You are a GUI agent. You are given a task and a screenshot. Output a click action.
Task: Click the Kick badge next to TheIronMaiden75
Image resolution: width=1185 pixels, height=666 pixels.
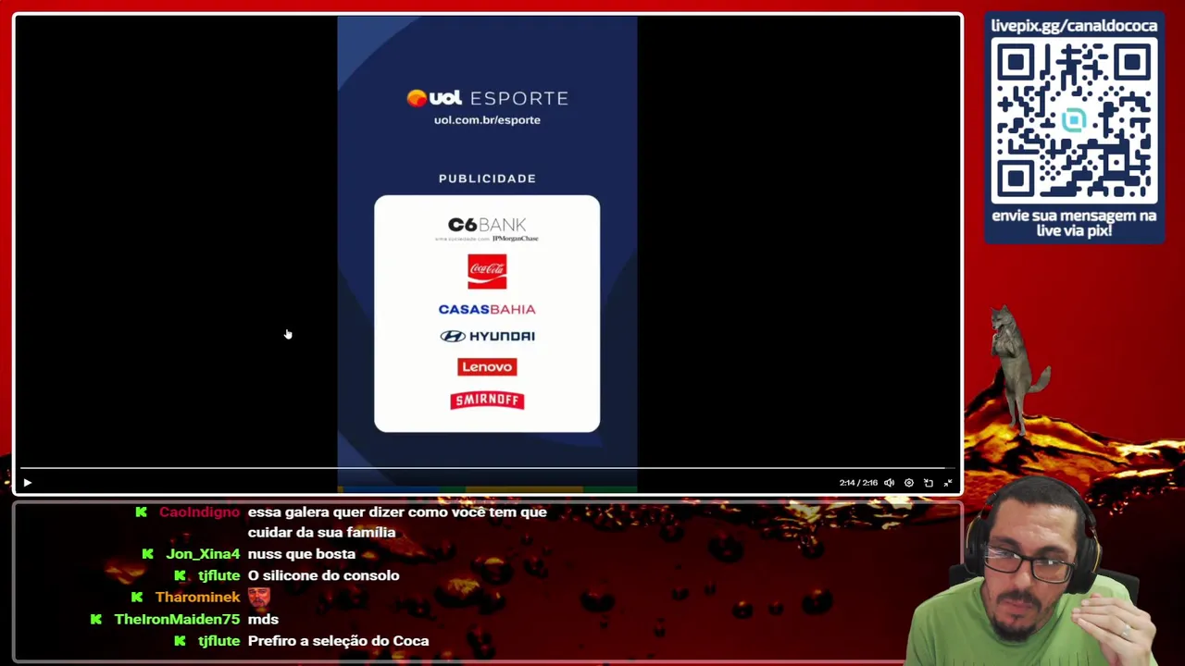[95, 620]
